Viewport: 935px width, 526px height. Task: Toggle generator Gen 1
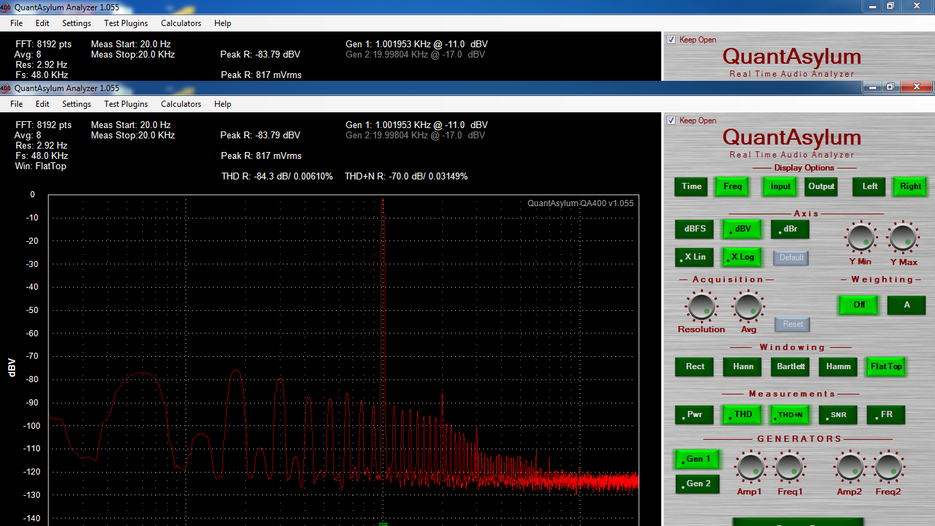(x=697, y=460)
